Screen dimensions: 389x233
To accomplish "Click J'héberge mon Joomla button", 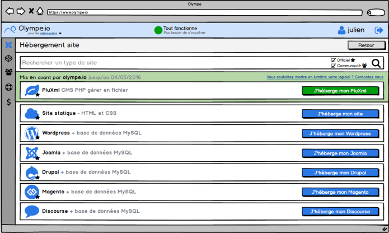I will tap(340, 153).
